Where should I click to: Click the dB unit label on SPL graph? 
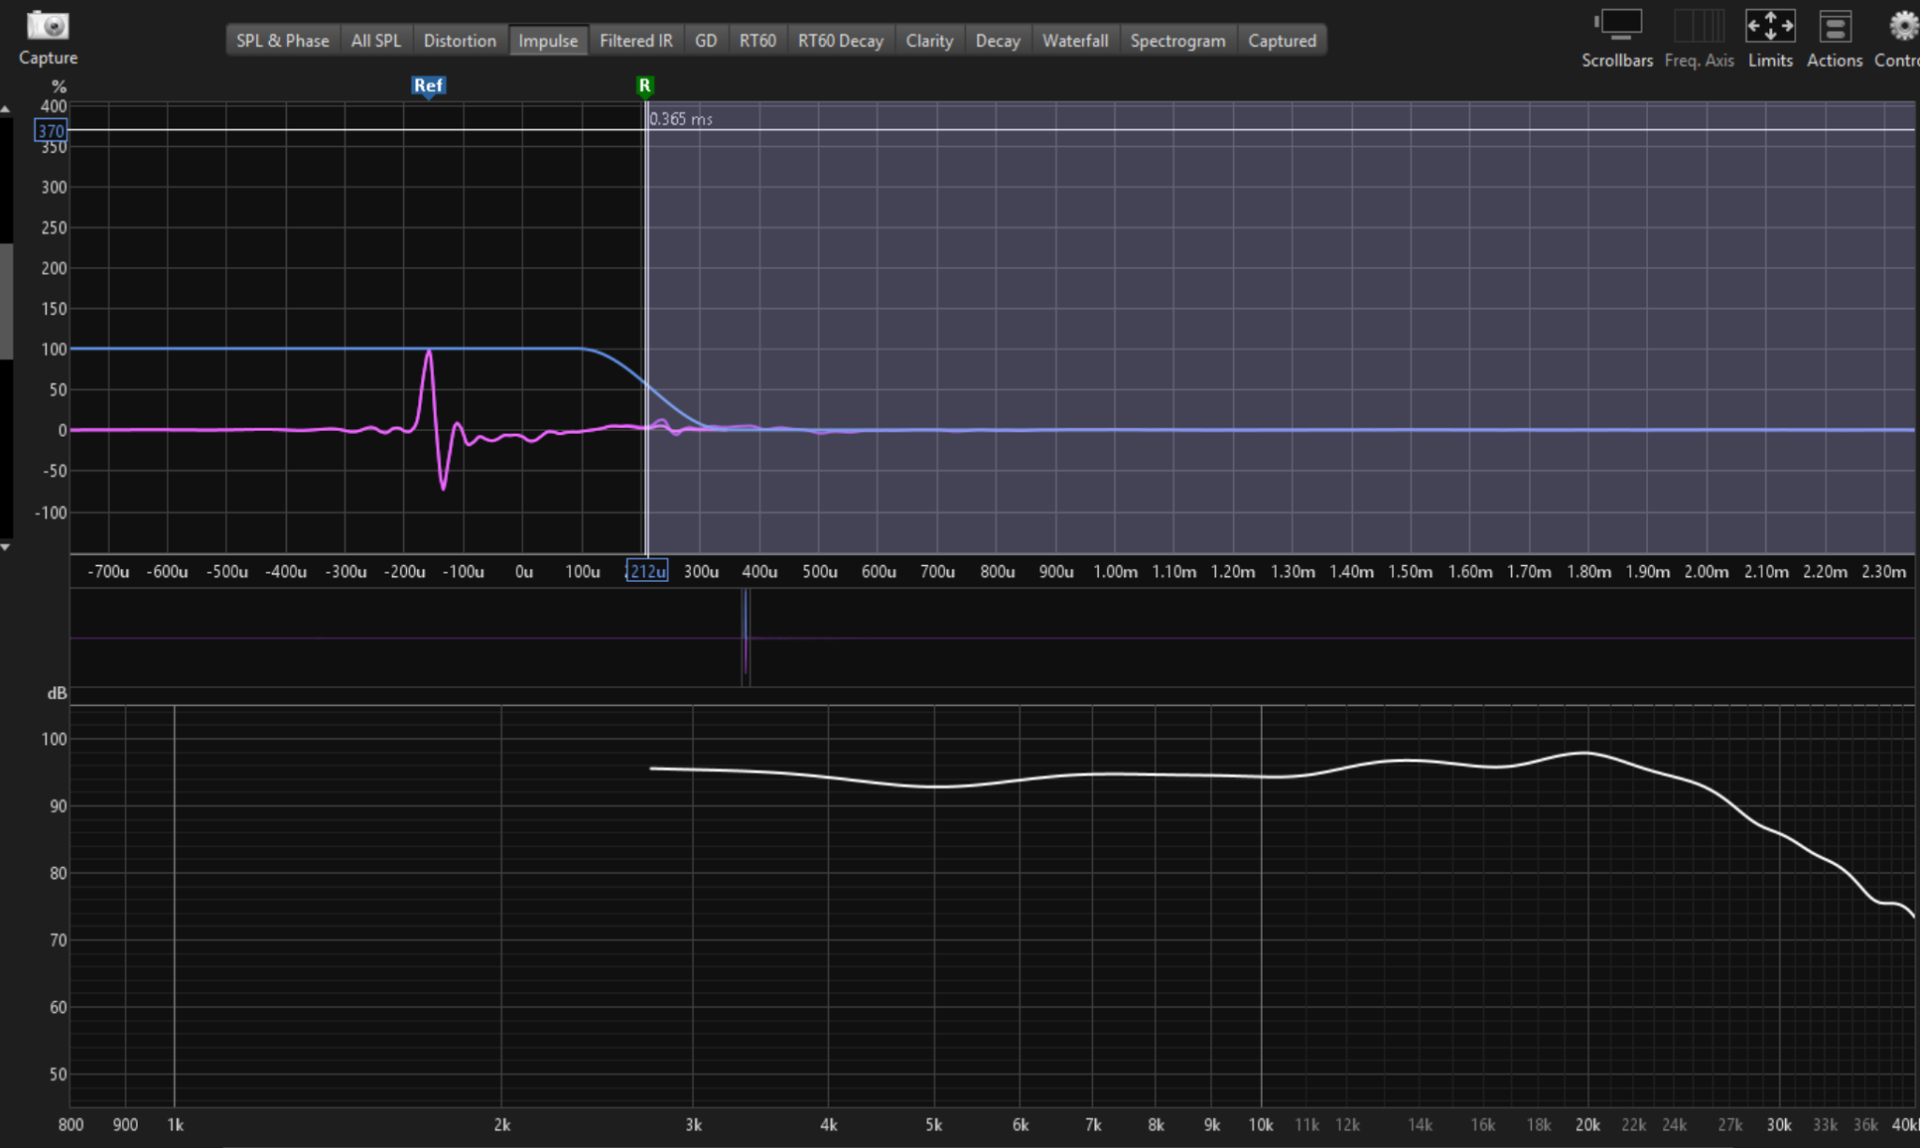57,693
